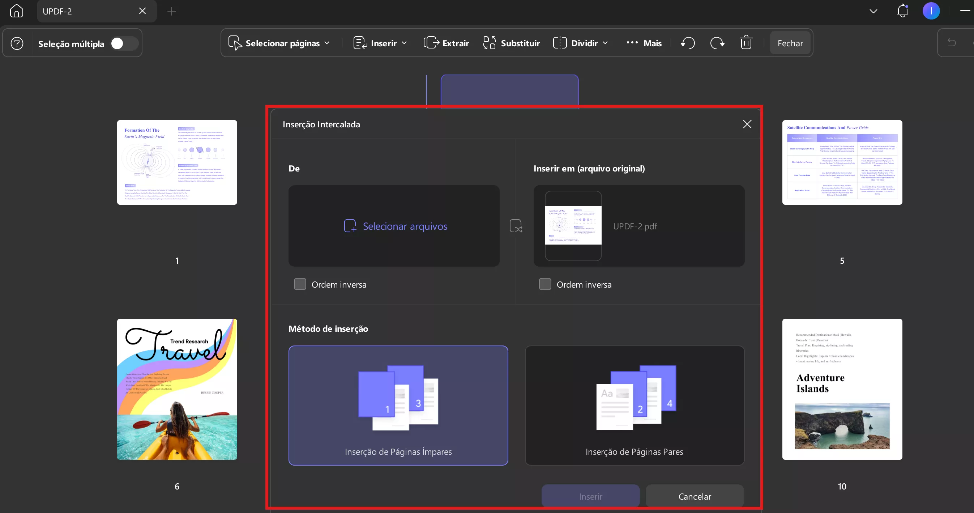This screenshot has height=513, width=974.
Task: Check Ordem inversa under De
Action: coord(300,284)
